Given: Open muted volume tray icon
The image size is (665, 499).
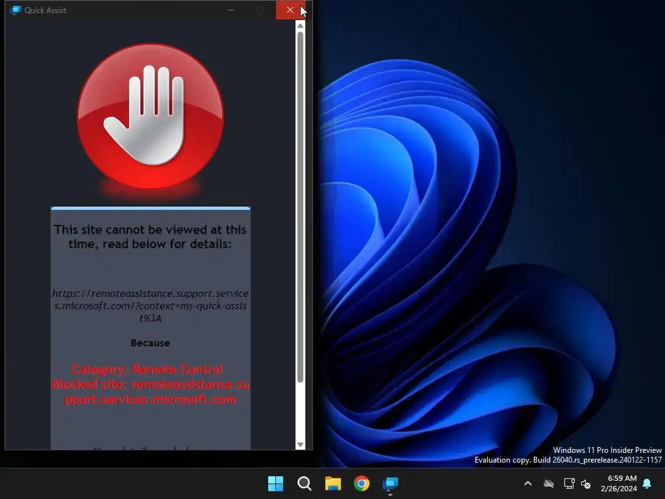Looking at the screenshot, I should click(586, 483).
